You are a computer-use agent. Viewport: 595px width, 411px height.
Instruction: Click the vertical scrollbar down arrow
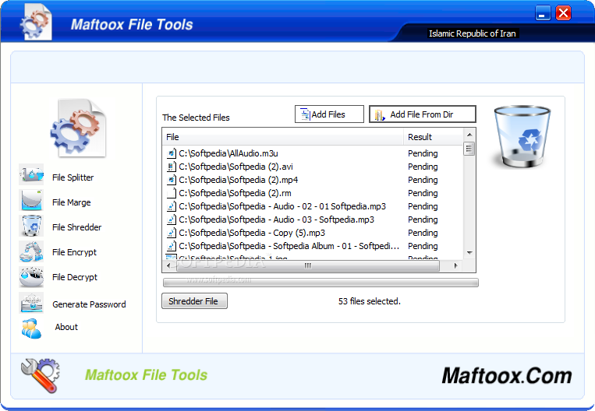pos(469,253)
